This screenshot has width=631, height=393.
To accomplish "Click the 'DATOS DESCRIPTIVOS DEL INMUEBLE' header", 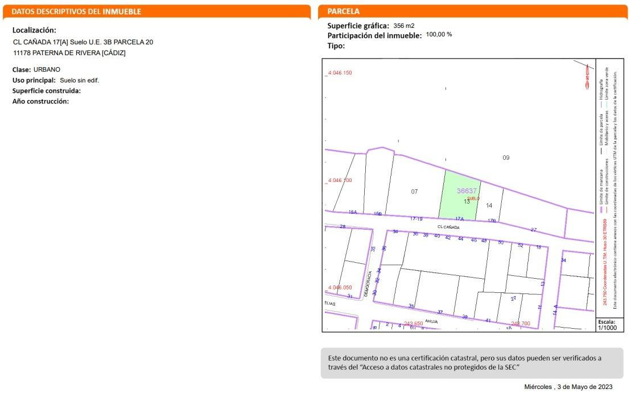I will click(x=76, y=12).
